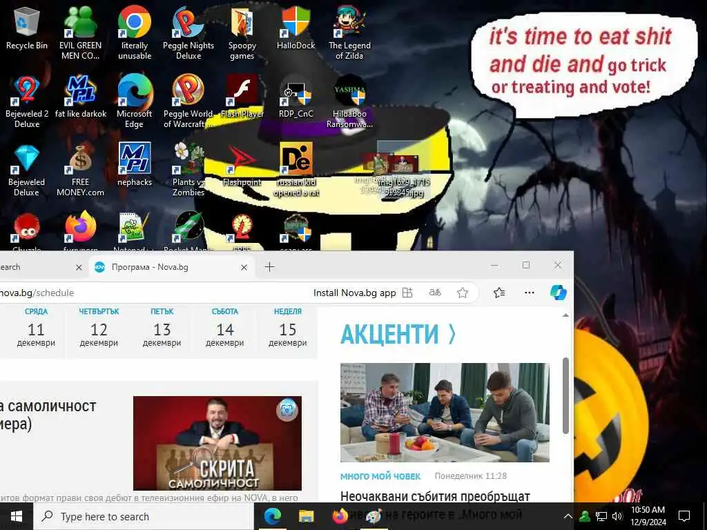Open EVIL GREEN MEN desktop shortcut
707x530 pixels.
tap(80, 32)
